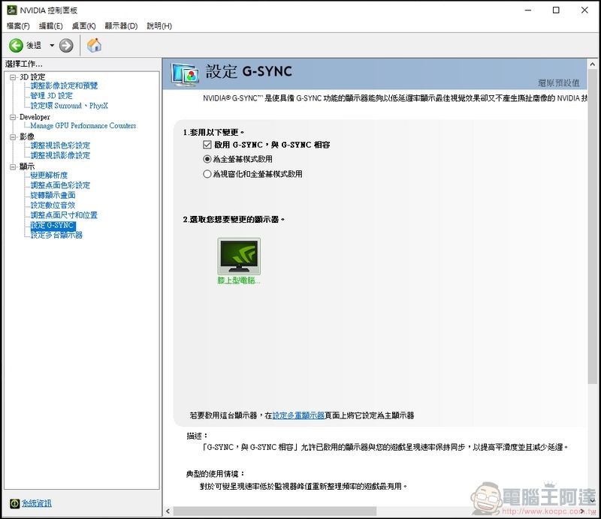Open 設定多台顯示器 tree item
This screenshot has width=601, height=519.
pyautogui.click(x=56, y=235)
